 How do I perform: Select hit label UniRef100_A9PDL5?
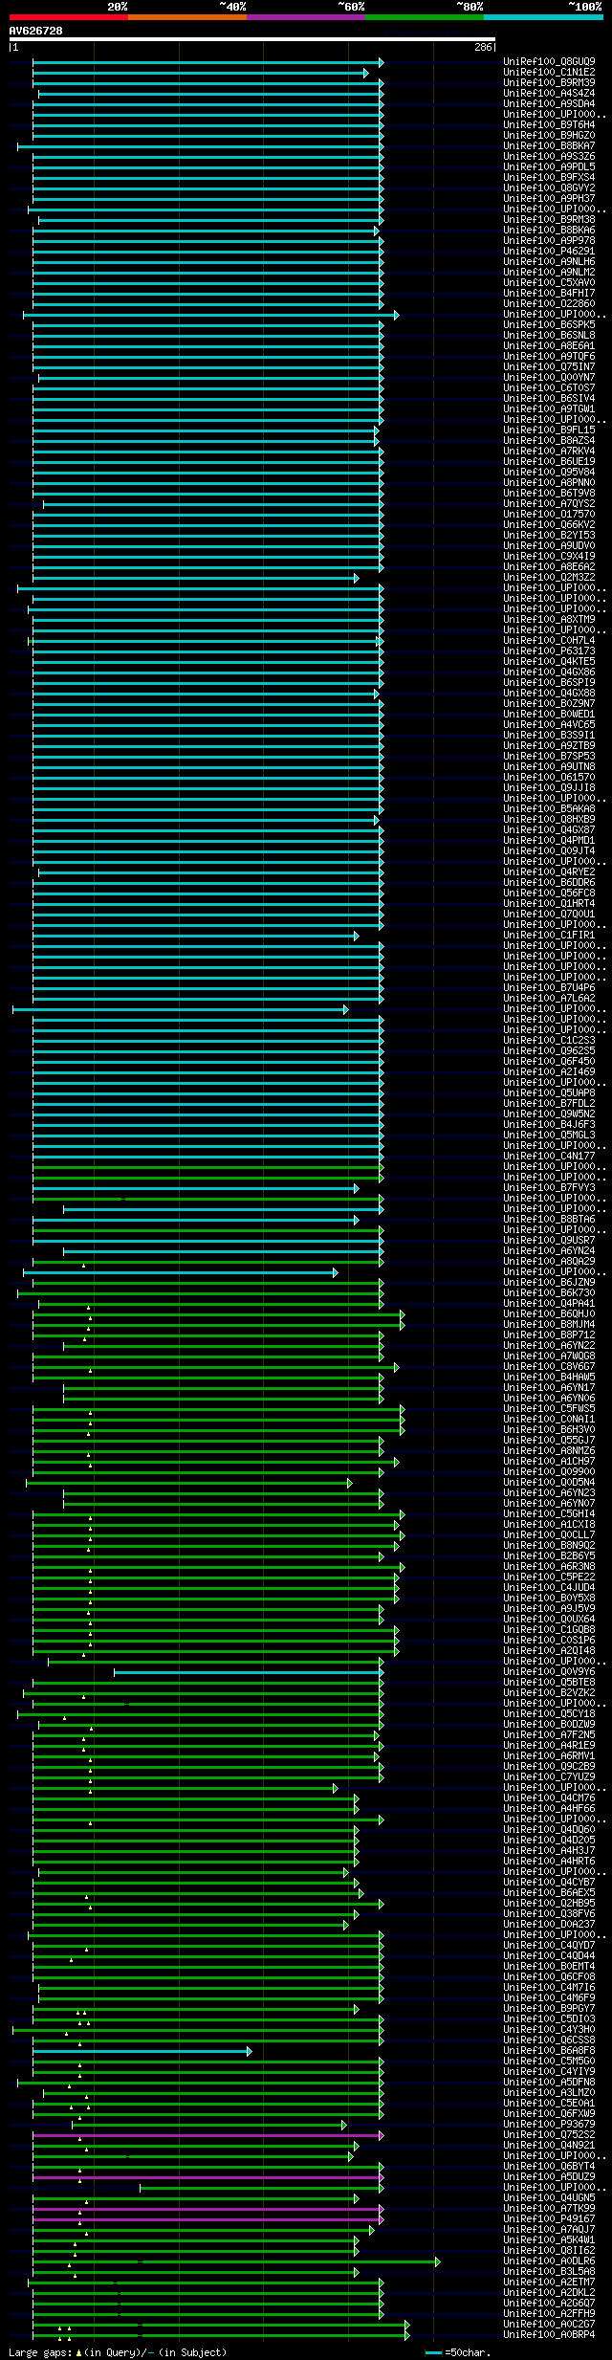pos(549,167)
